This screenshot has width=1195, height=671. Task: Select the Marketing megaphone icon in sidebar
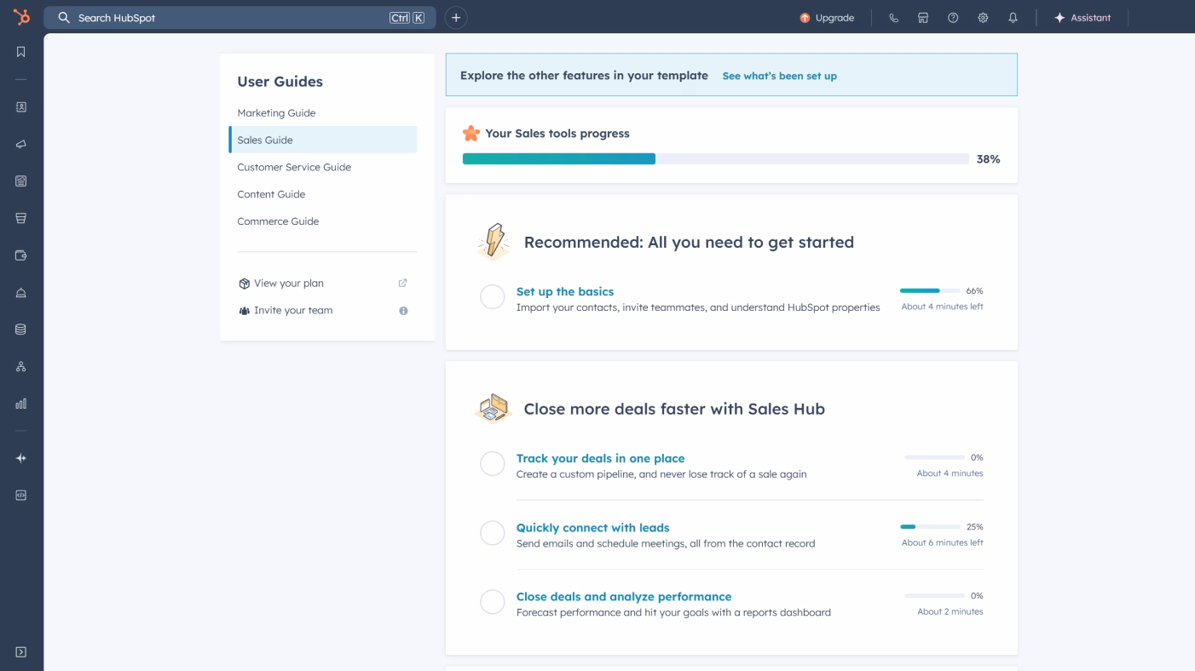point(21,144)
